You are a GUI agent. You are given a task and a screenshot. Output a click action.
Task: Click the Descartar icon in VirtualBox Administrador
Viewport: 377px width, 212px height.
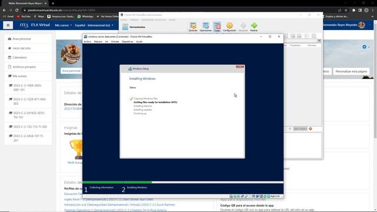coord(243,27)
